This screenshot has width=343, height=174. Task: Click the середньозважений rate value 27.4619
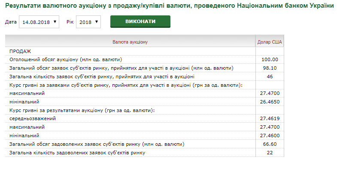tap(270, 118)
